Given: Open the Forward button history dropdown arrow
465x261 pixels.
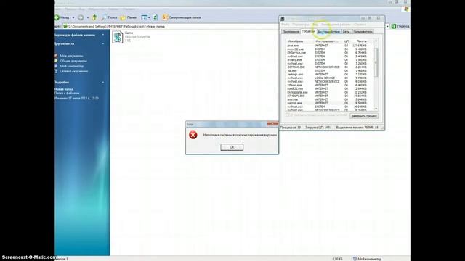Looking at the screenshot, I should tap(88, 17).
